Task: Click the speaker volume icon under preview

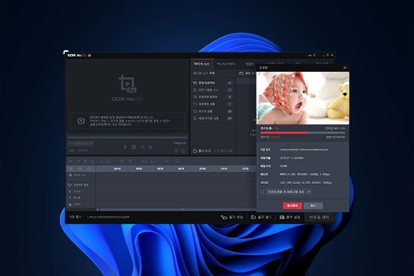Action: tap(183, 151)
